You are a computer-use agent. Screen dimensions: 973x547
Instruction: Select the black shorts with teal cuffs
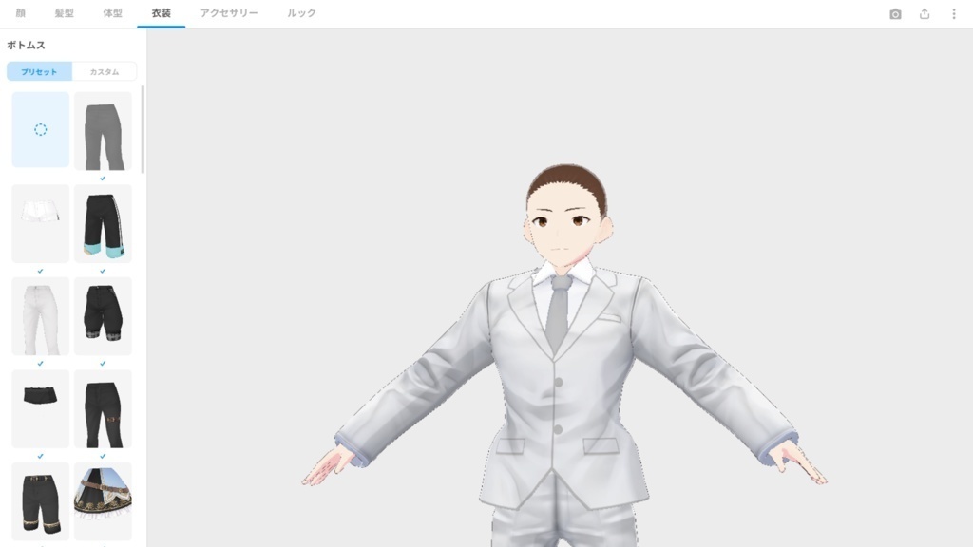(103, 222)
